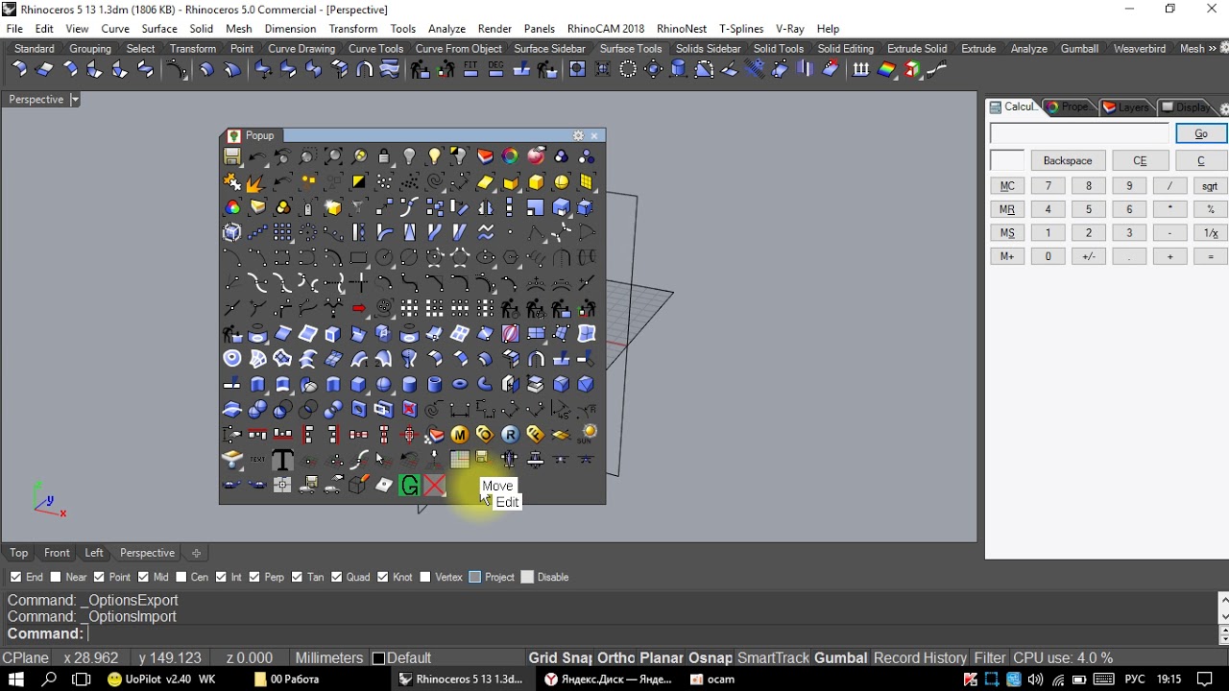This screenshot has width=1229, height=691.
Task: Select the Lock padlock icon in Popup
Action: click(384, 156)
